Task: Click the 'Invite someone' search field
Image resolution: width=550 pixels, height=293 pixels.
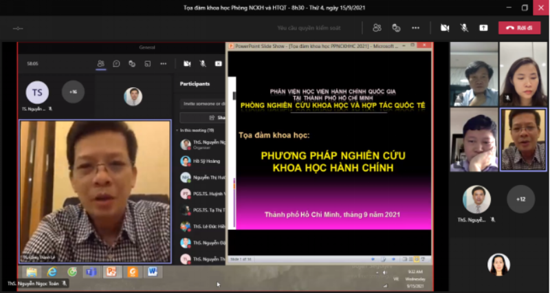Action: tap(202, 103)
